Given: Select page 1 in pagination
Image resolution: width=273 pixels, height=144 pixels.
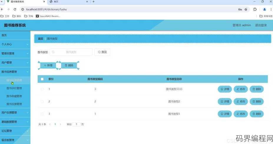Looking at the screenshot, I should pos(55,124).
